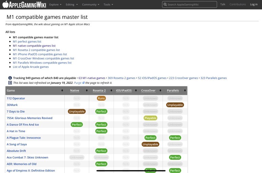
Task: Open M1 CrossOver Windows compatible games list
Action: pyautogui.click(x=43, y=58)
